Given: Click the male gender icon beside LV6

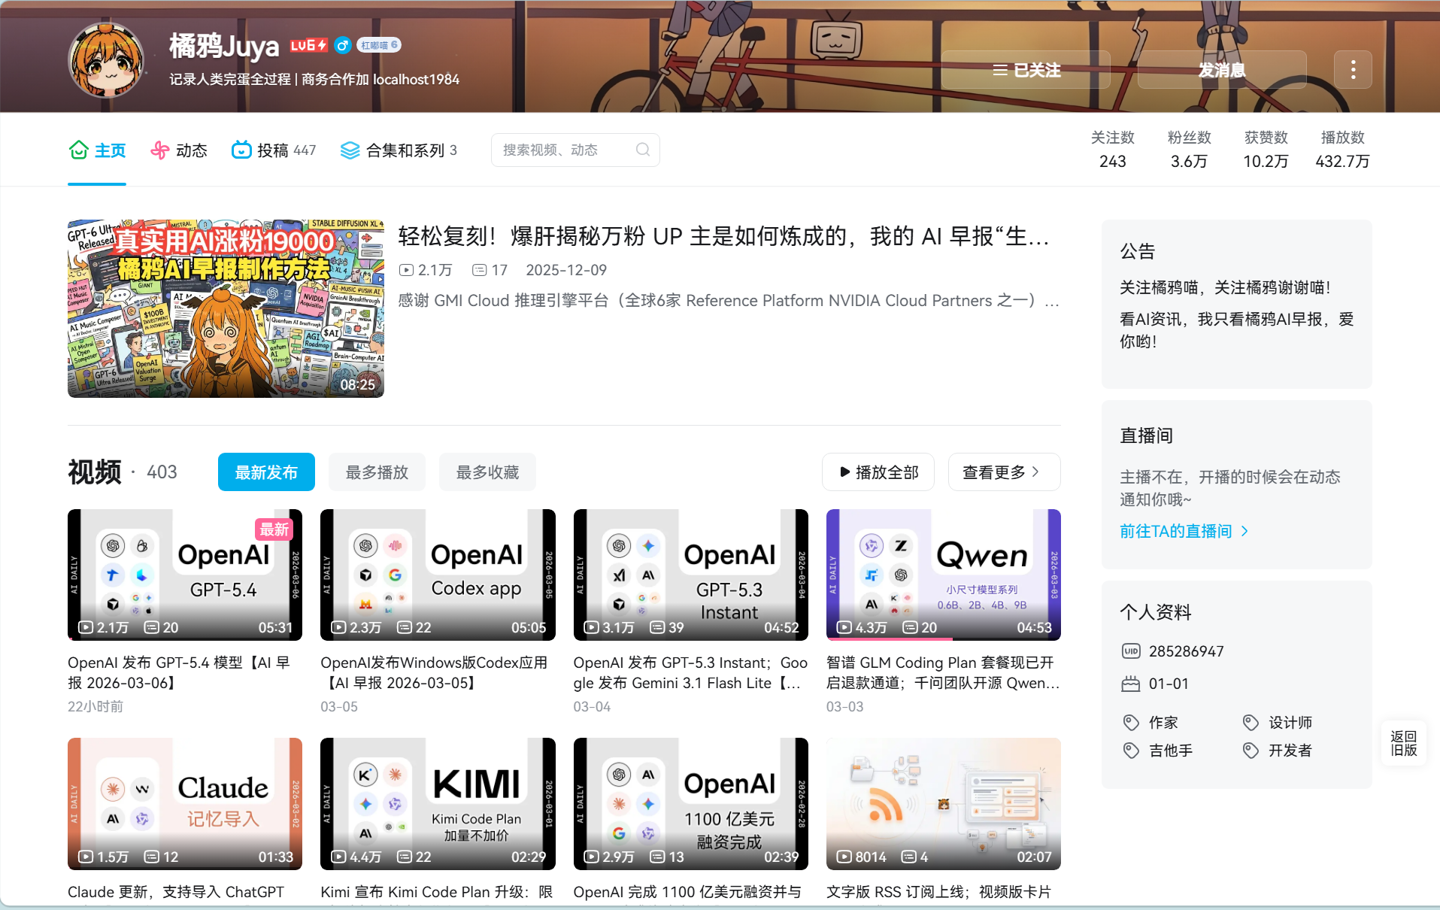Looking at the screenshot, I should coord(342,45).
